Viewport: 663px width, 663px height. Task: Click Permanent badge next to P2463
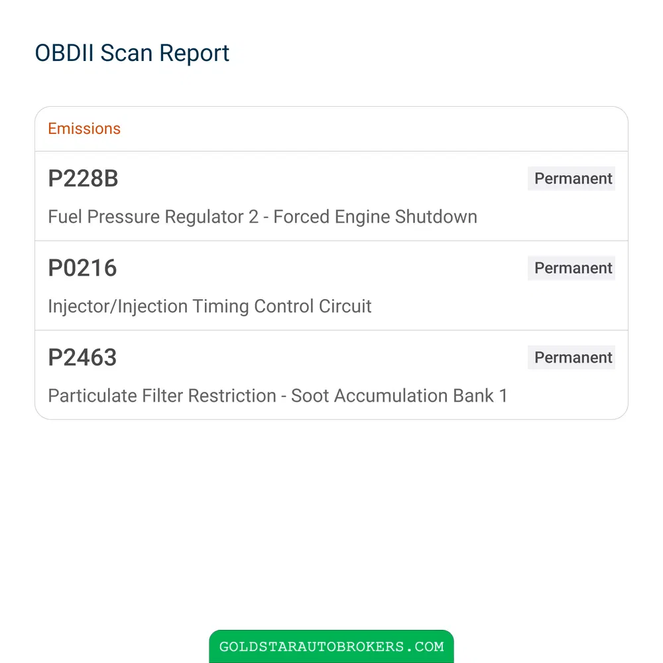(x=572, y=358)
